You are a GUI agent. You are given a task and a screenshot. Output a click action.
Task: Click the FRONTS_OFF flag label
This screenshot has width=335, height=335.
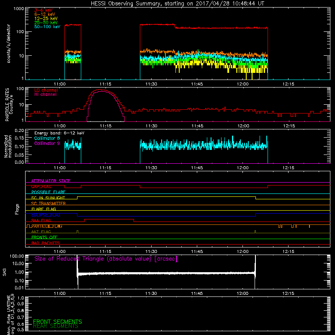(x=44, y=237)
